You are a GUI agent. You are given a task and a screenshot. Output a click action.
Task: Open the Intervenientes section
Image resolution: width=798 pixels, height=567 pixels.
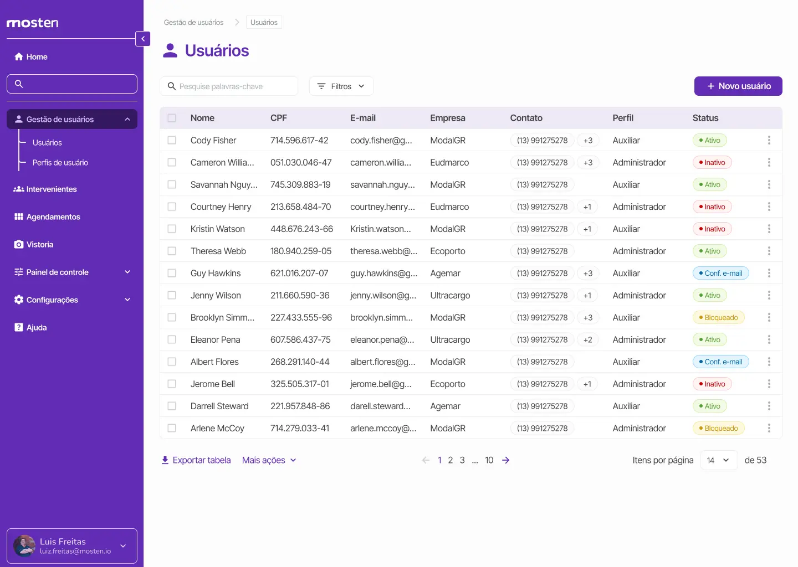[x=51, y=189]
